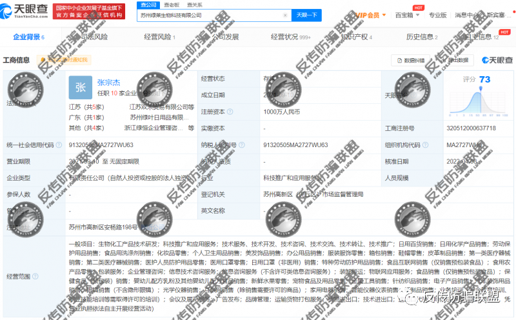Click the 天眼一下 search button
The width and height of the screenshot is (516, 320).
pyautogui.click(x=307, y=15)
